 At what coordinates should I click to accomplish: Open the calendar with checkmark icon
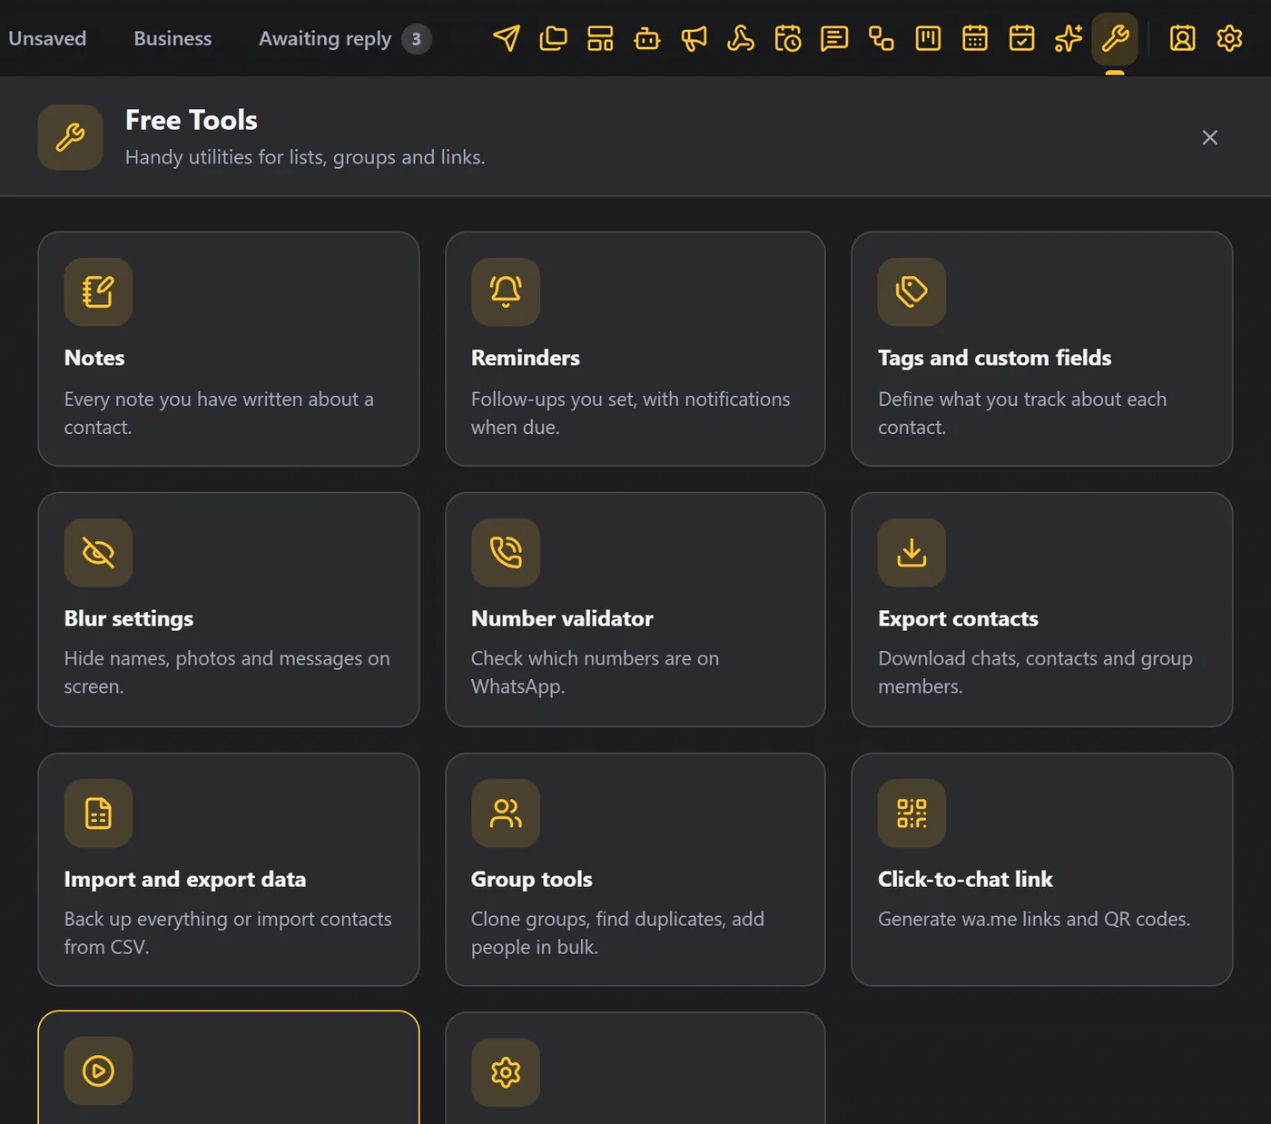(x=1022, y=38)
